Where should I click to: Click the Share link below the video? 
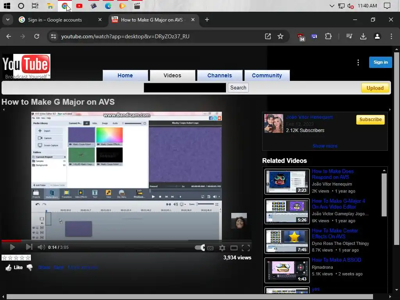tap(44, 267)
